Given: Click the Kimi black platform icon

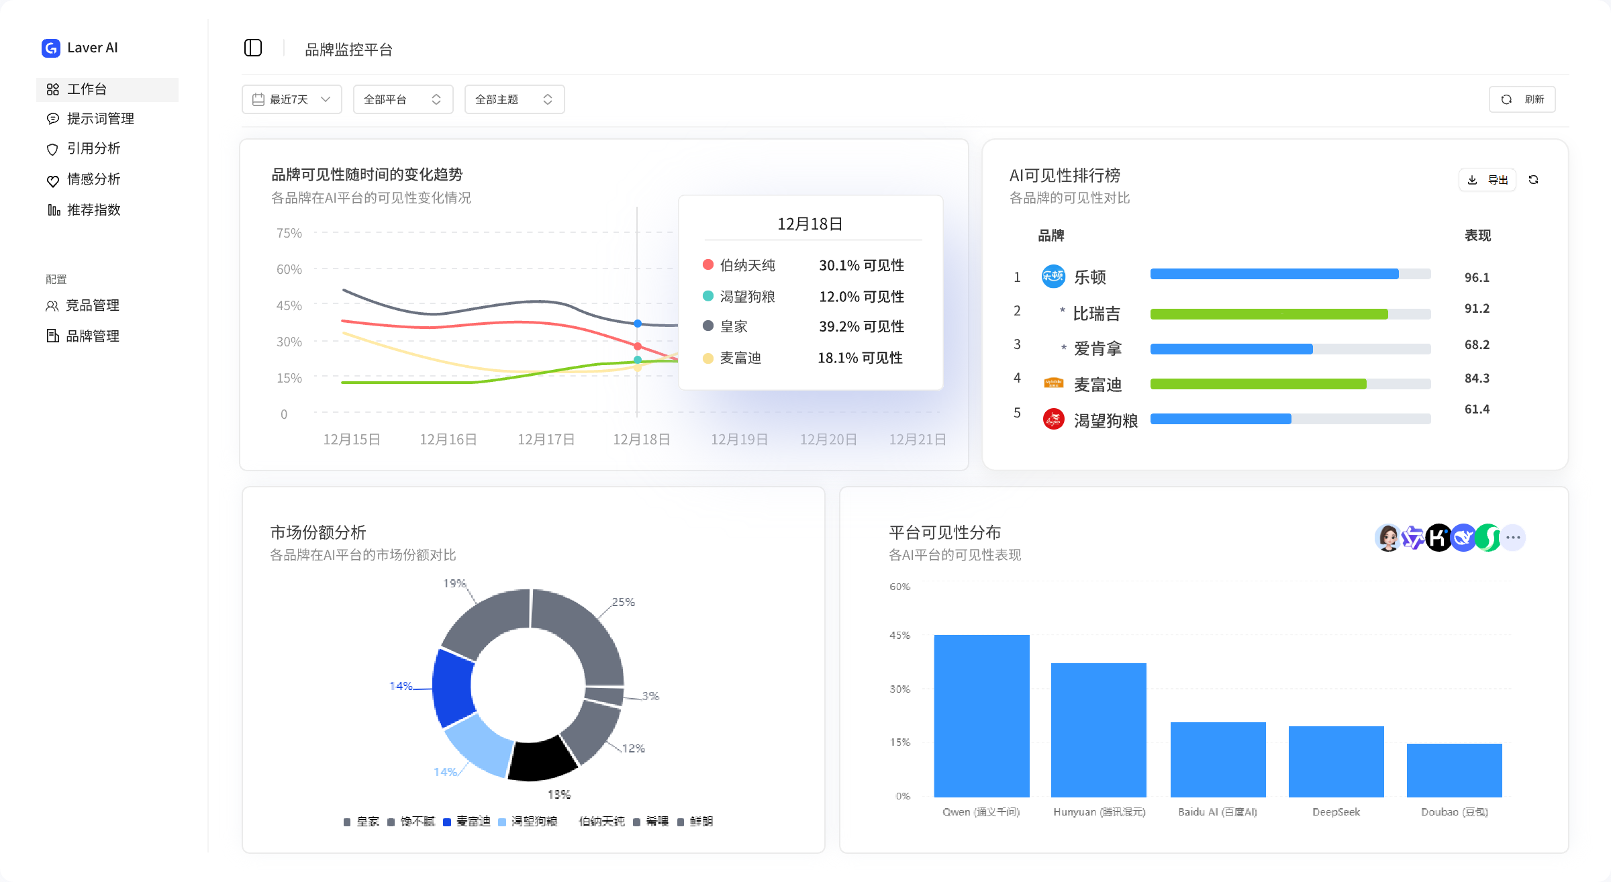Looking at the screenshot, I should (1438, 538).
